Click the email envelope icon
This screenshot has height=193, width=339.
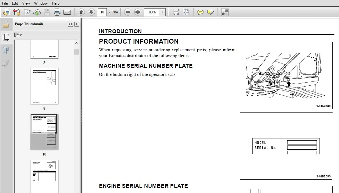pos(67,12)
